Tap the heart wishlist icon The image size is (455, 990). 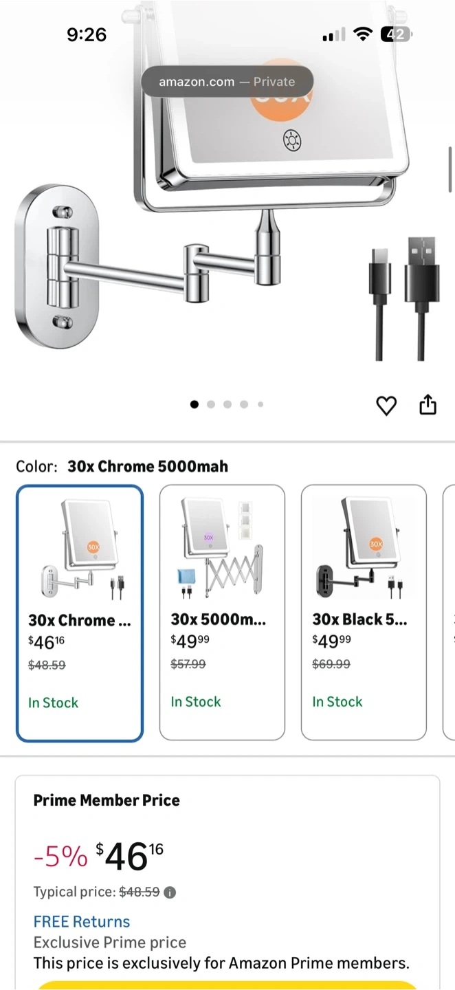tap(386, 406)
